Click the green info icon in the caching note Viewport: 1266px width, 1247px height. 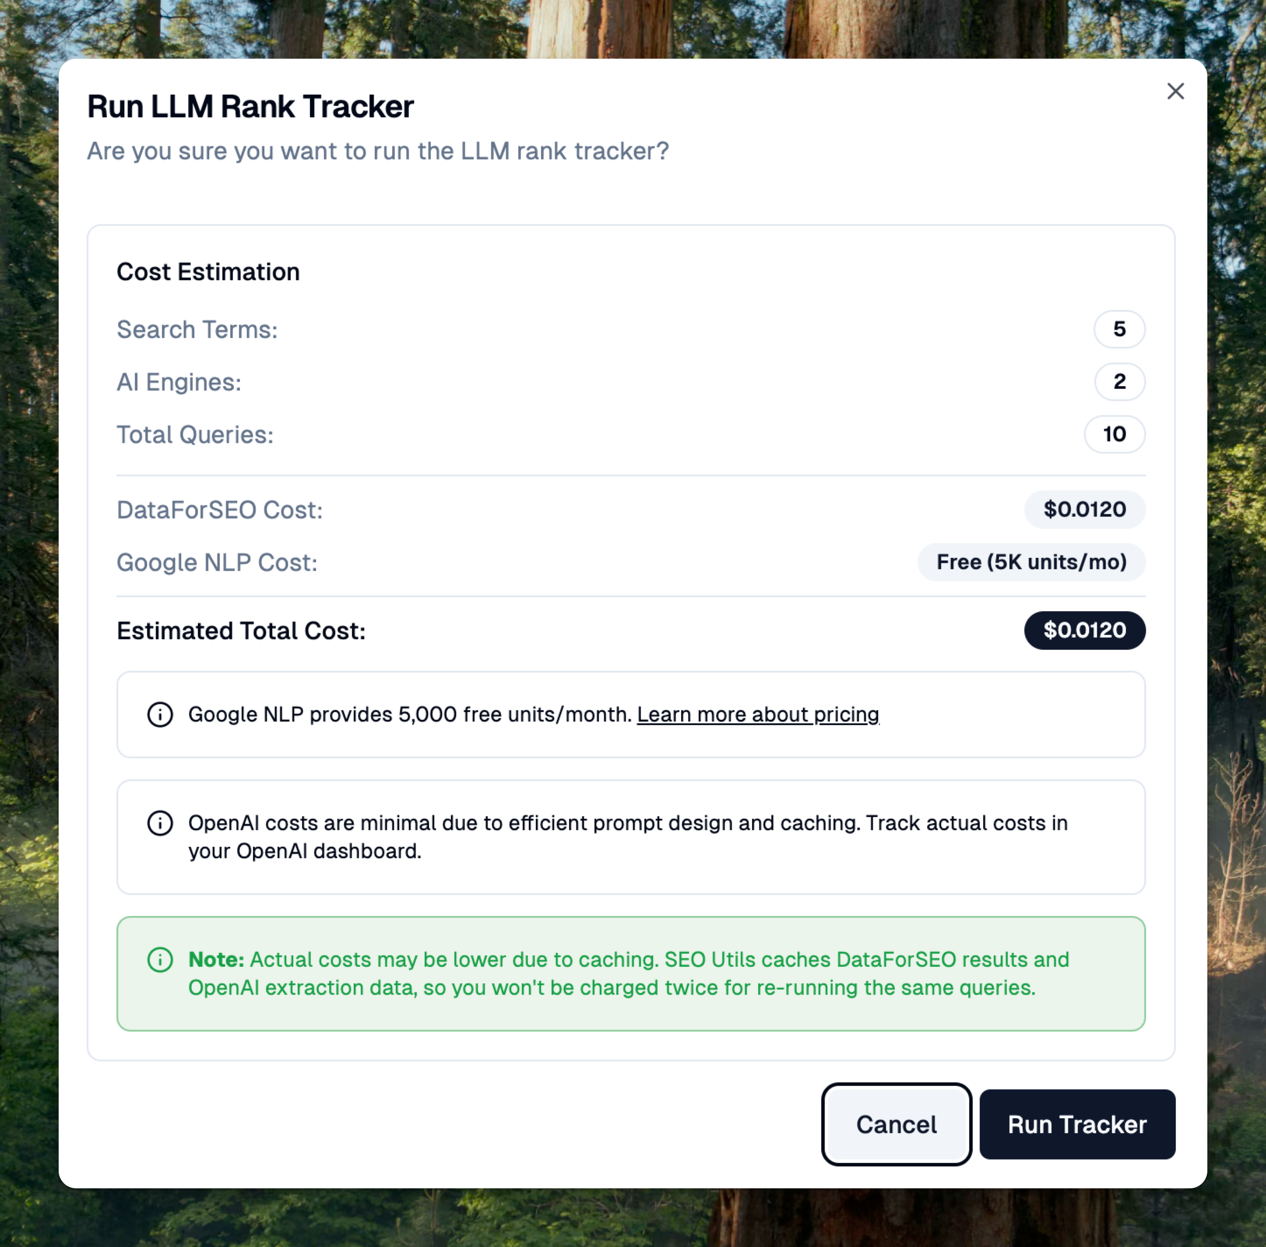point(160,959)
